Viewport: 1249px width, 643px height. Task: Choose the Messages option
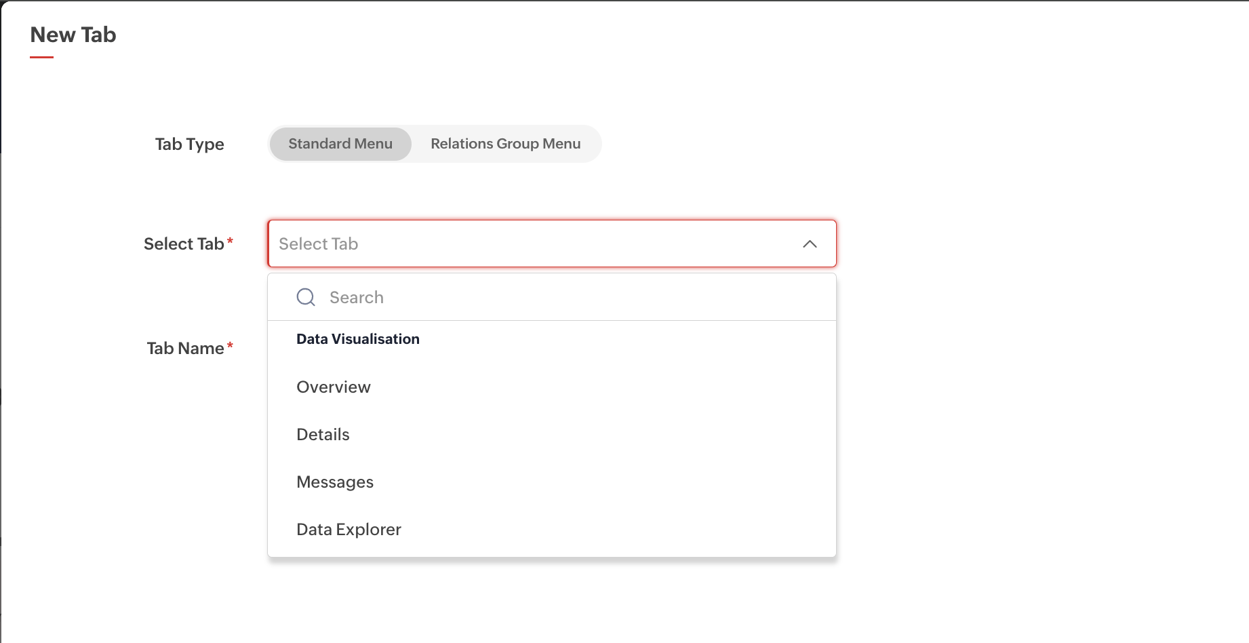pyautogui.click(x=335, y=482)
